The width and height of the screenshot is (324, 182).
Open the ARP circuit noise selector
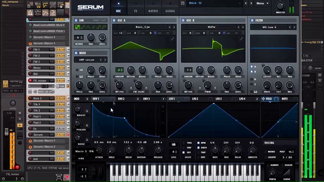(87, 60)
